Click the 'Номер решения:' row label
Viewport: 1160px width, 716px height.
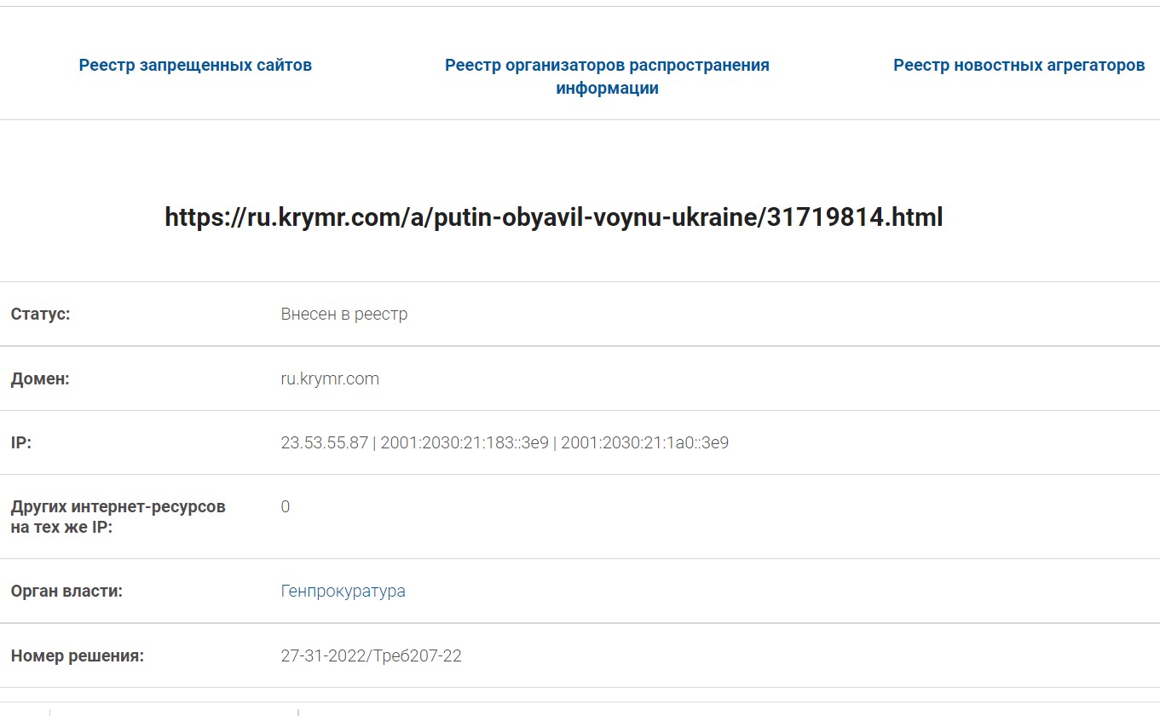78,656
